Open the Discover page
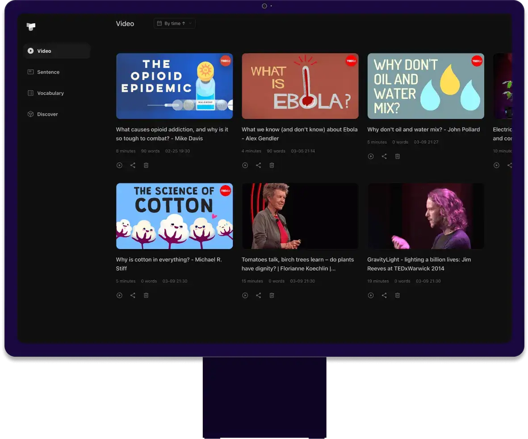The image size is (528, 439). point(47,114)
